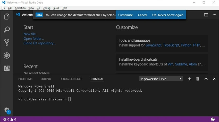Click the Atom keyboard shortcuts link
This screenshot has height=122, width=219.
[193, 64]
